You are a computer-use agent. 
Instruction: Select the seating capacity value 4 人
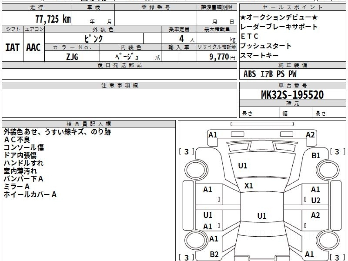pos(187,39)
